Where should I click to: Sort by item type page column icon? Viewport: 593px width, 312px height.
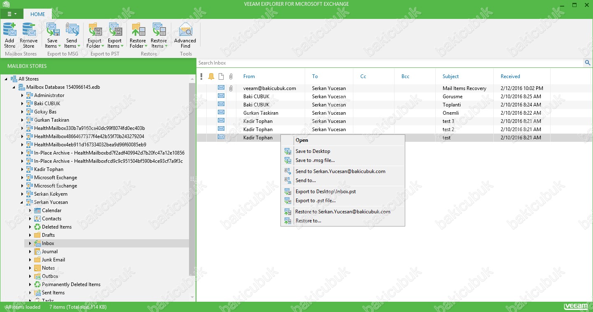click(x=221, y=76)
